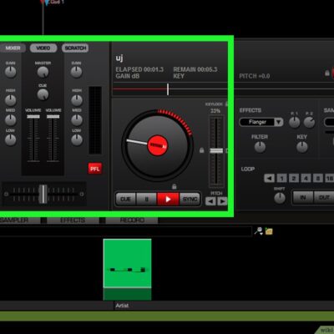
Task: Open the SAMPLER tab
Action: click(20, 220)
